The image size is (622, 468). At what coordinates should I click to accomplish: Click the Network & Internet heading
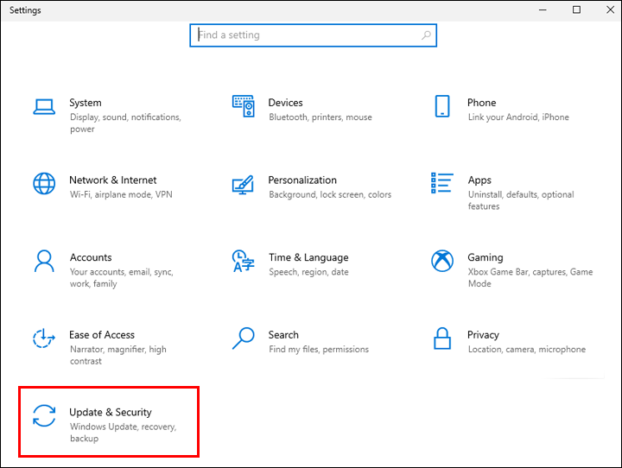point(113,180)
